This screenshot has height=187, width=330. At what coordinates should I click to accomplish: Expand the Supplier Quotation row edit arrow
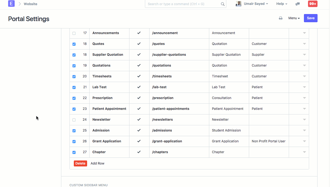click(x=304, y=55)
